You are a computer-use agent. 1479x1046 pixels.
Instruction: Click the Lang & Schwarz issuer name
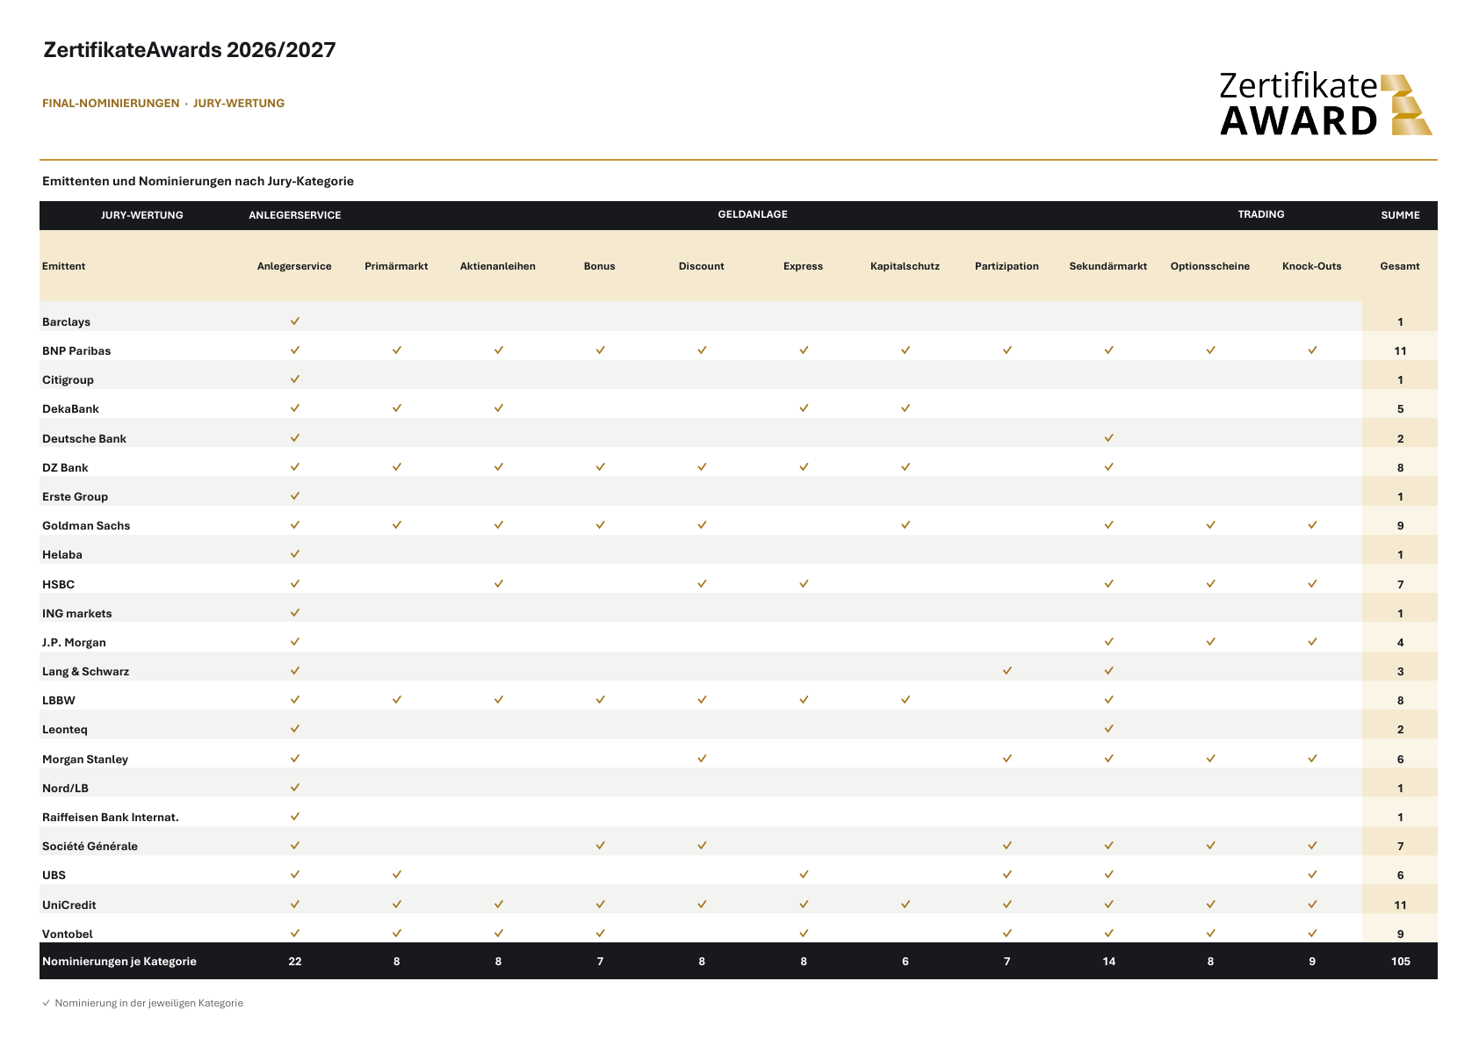pyautogui.click(x=86, y=672)
